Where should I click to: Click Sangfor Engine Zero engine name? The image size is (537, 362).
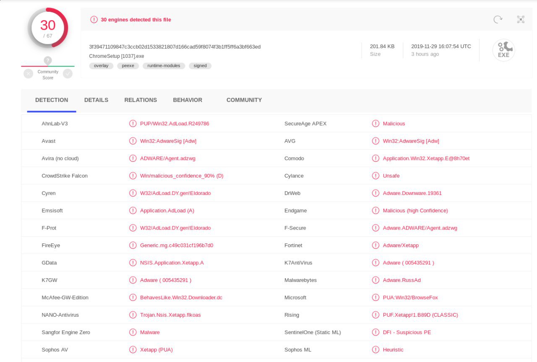point(66,332)
